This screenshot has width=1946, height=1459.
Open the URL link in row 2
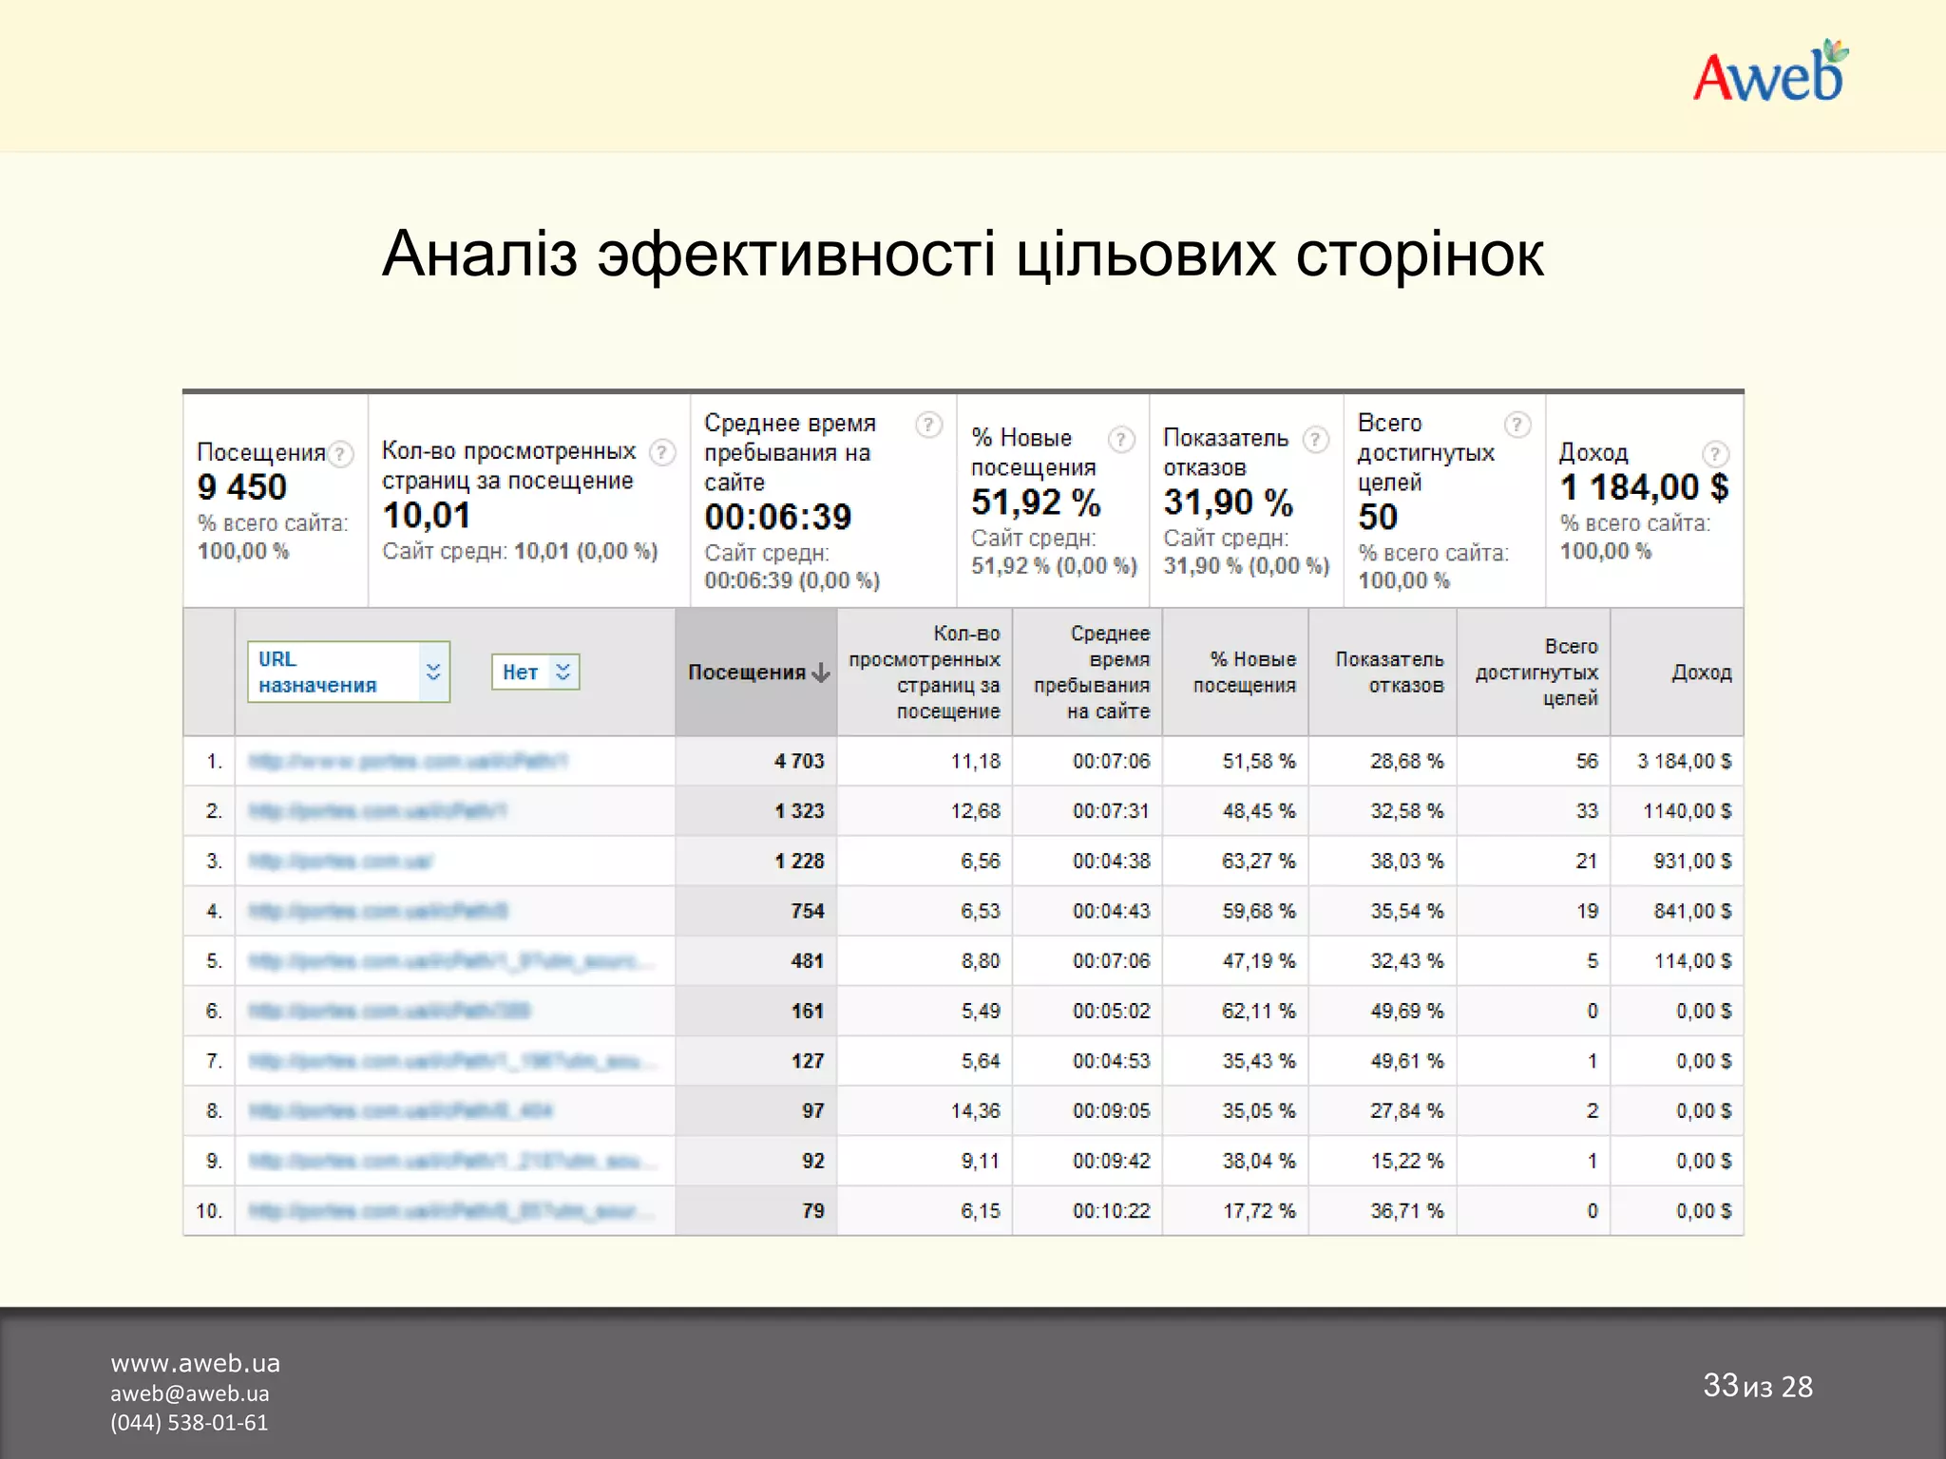[377, 811]
